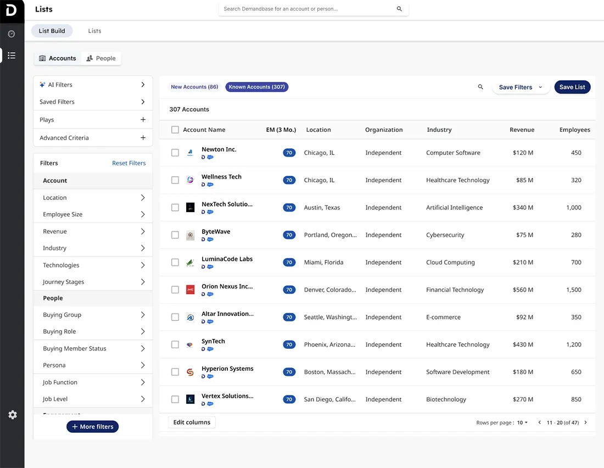Open Hyperion Systems account name
This screenshot has height=468, width=604.
pyautogui.click(x=227, y=369)
